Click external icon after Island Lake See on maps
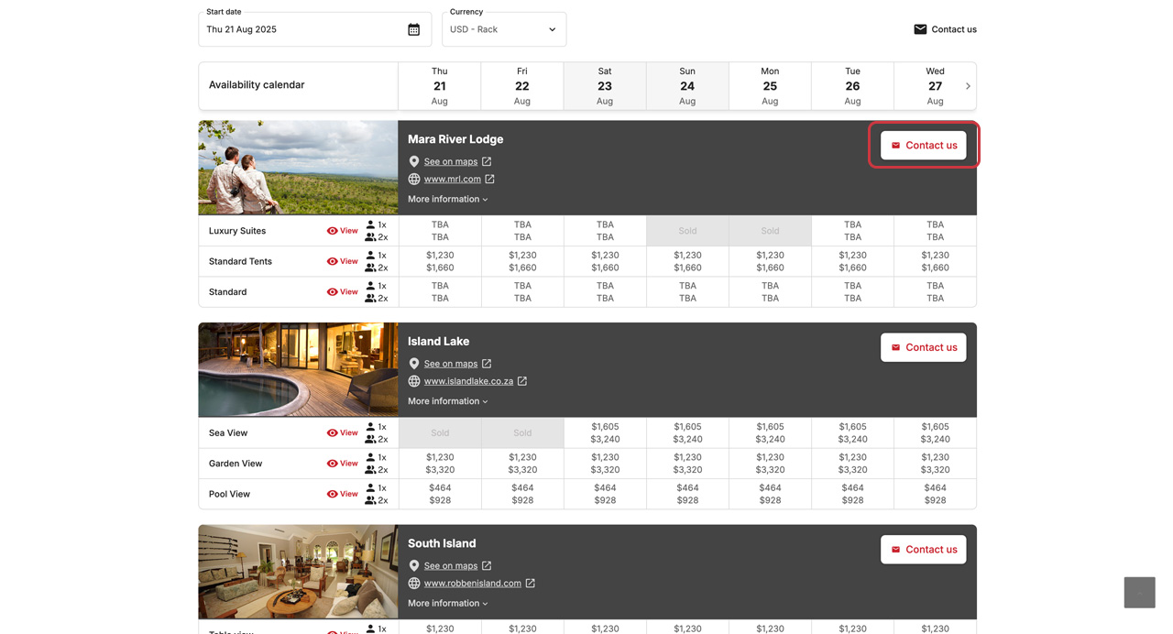Screen dimensions: 1173x634 click(x=487, y=364)
